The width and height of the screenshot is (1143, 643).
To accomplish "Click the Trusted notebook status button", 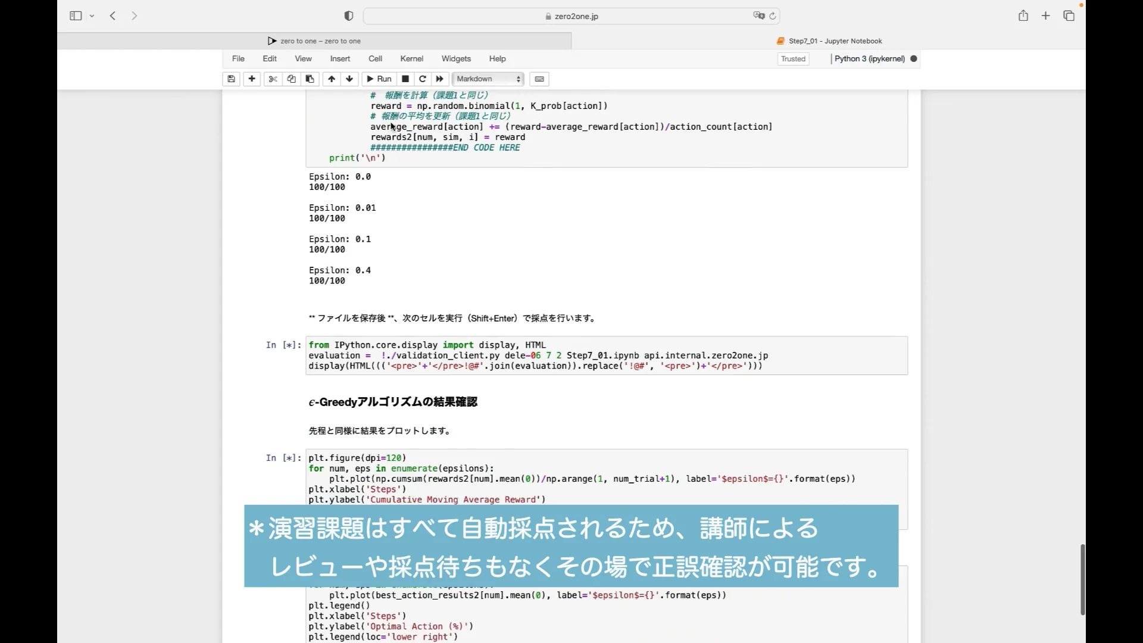I will 793,59.
